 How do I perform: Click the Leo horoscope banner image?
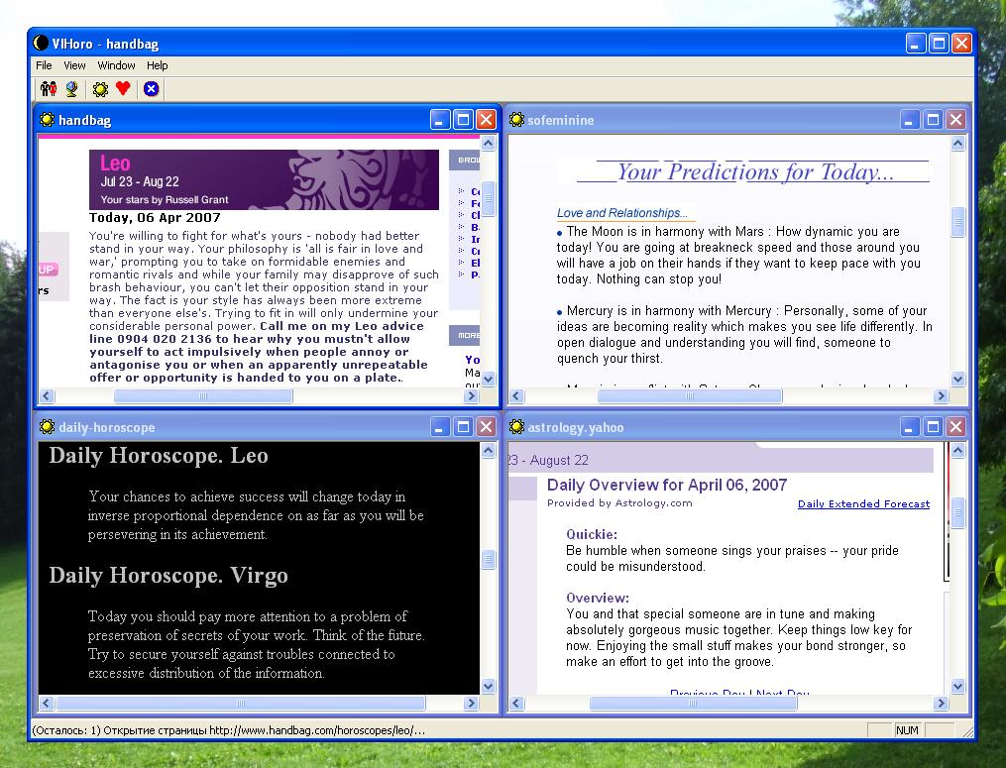tap(264, 179)
